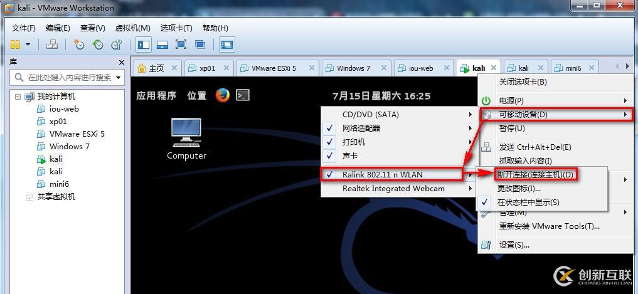638x294 pixels.
Task: Click the full screen mode toolbar icon
Action: click(181, 45)
